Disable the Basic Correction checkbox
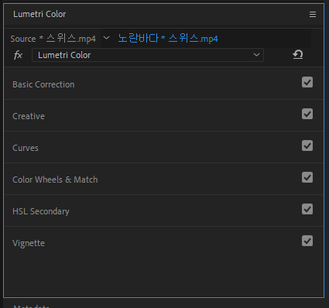The image size is (329, 308). (307, 82)
